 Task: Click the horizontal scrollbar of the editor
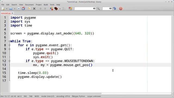point(51,93)
